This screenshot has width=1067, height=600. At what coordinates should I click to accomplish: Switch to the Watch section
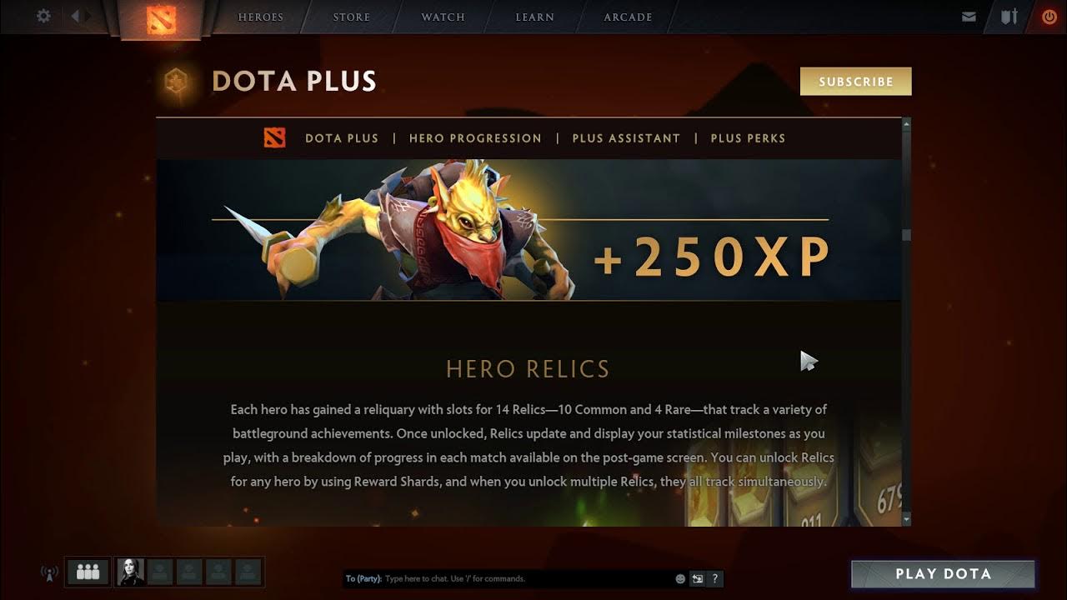pos(443,17)
